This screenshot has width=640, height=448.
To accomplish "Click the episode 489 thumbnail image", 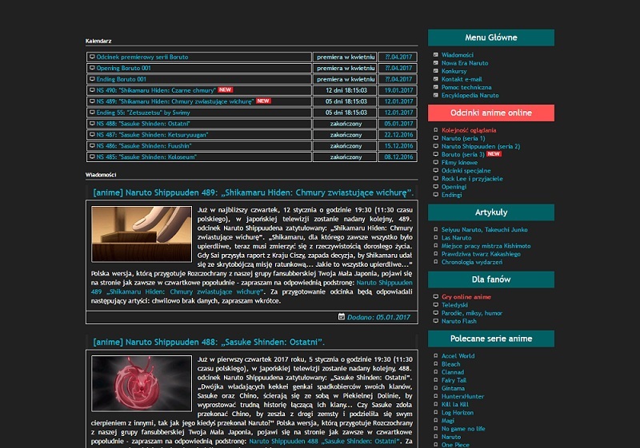I will coord(142,234).
